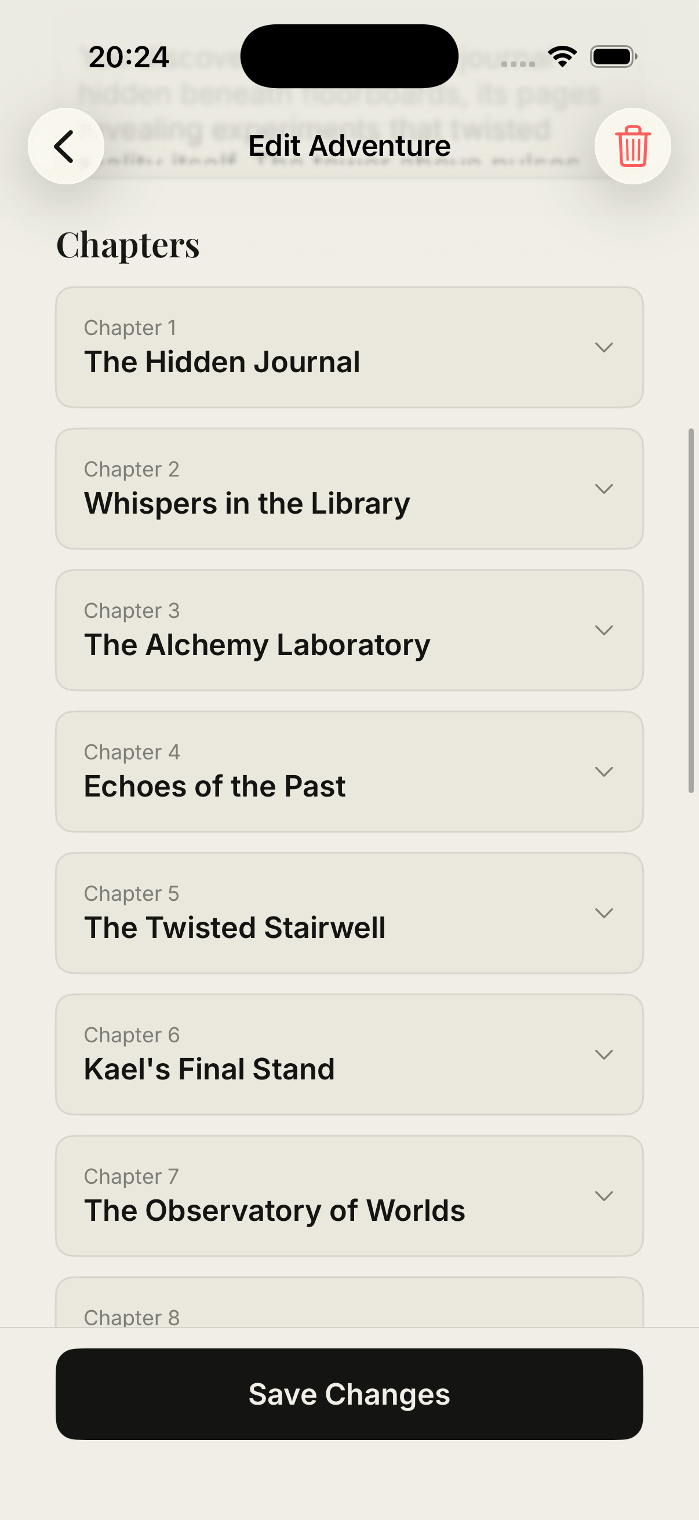Tap the Wi-Fi status icon

tap(562, 57)
